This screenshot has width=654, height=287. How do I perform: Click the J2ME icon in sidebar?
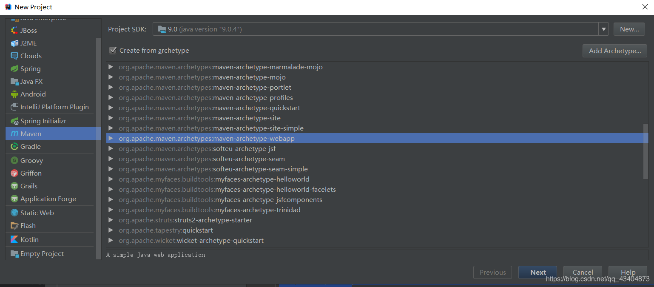click(x=14, y=43)
